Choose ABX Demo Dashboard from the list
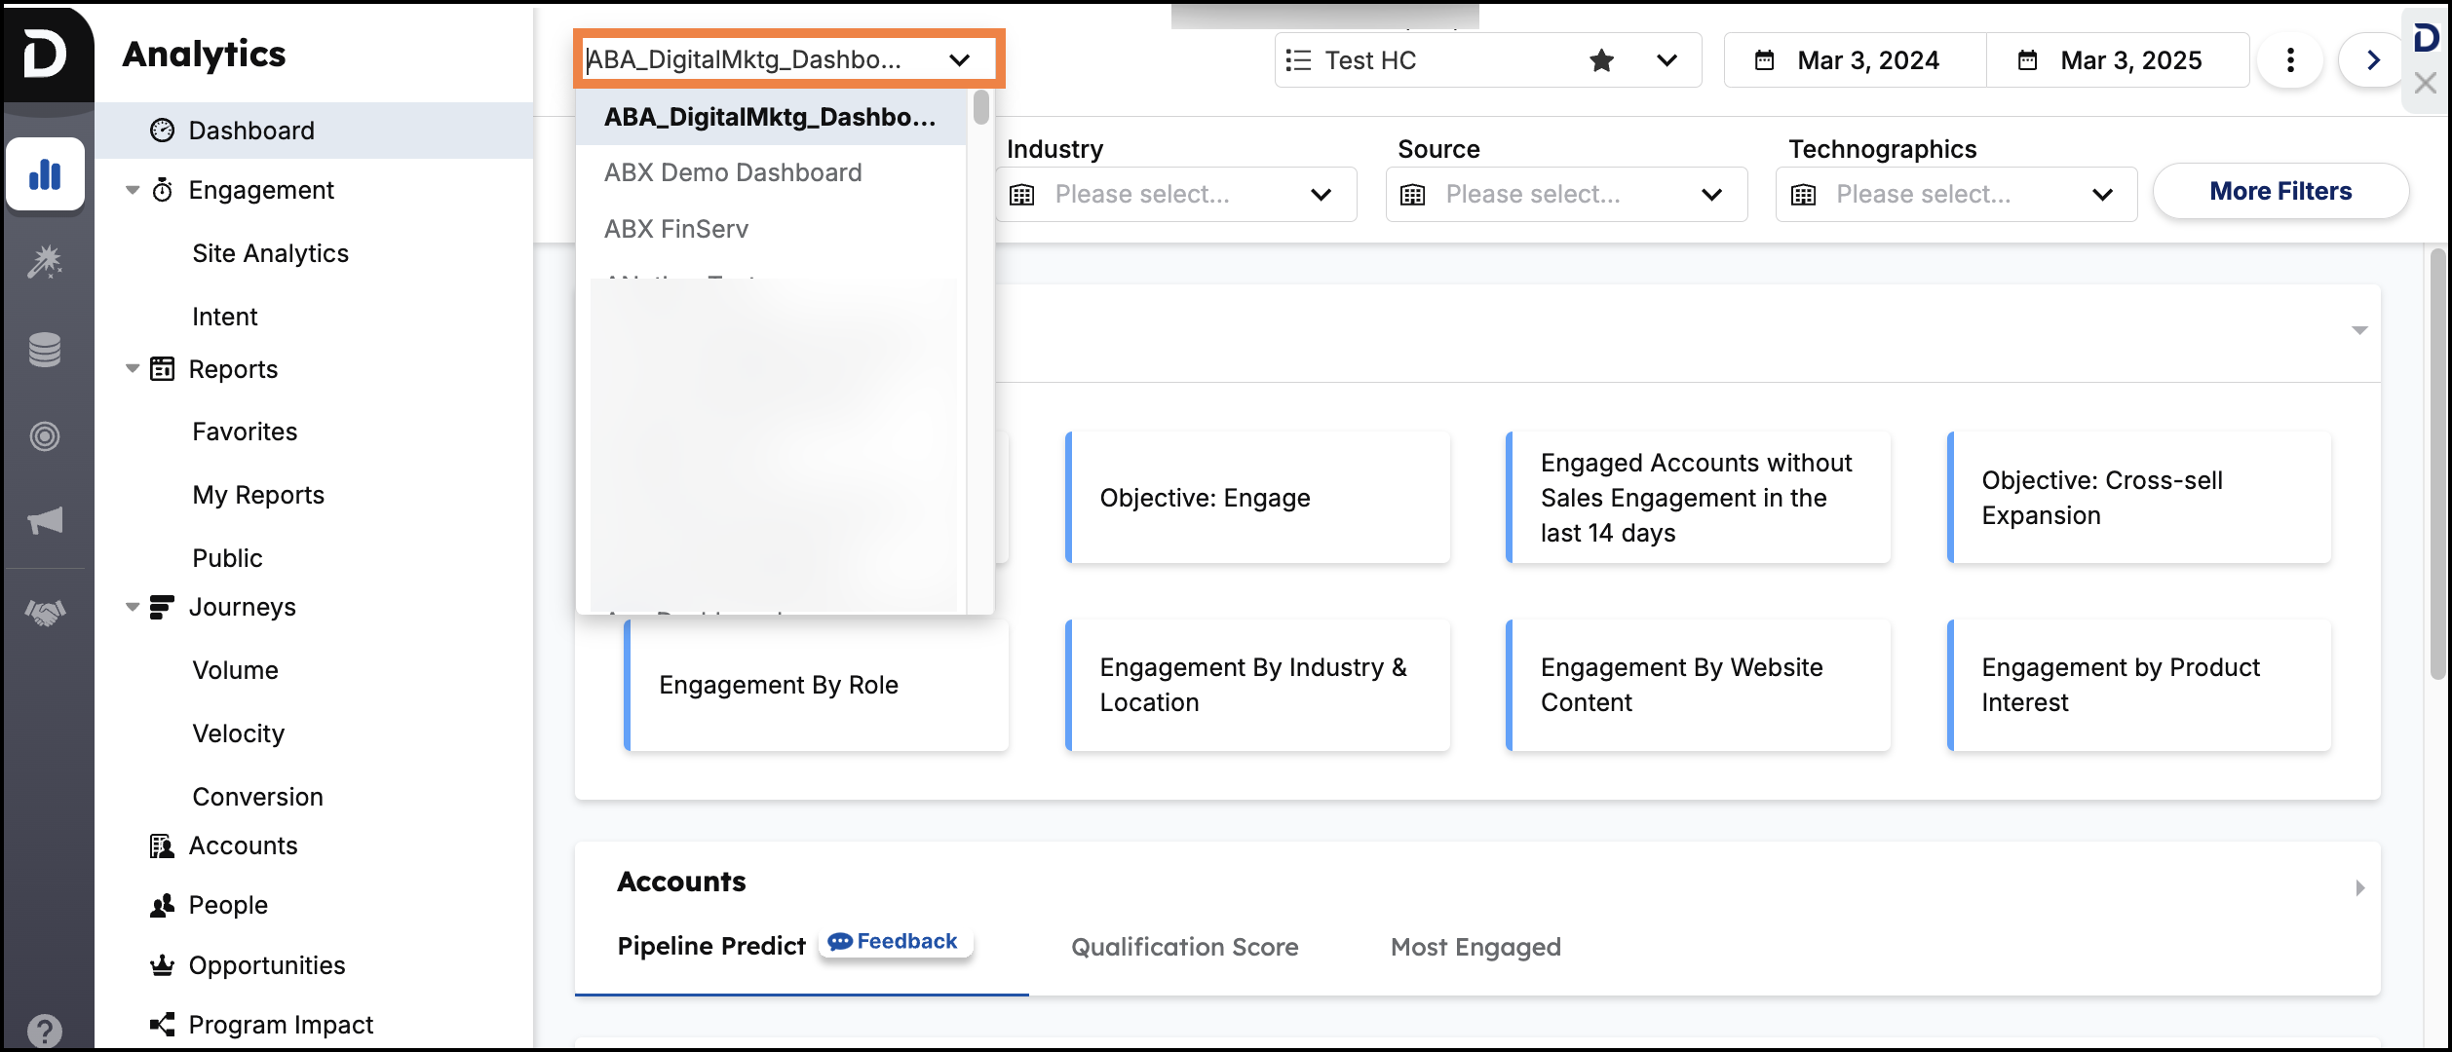Viewport: 2452px width, 1052px height. pos(771,172)
